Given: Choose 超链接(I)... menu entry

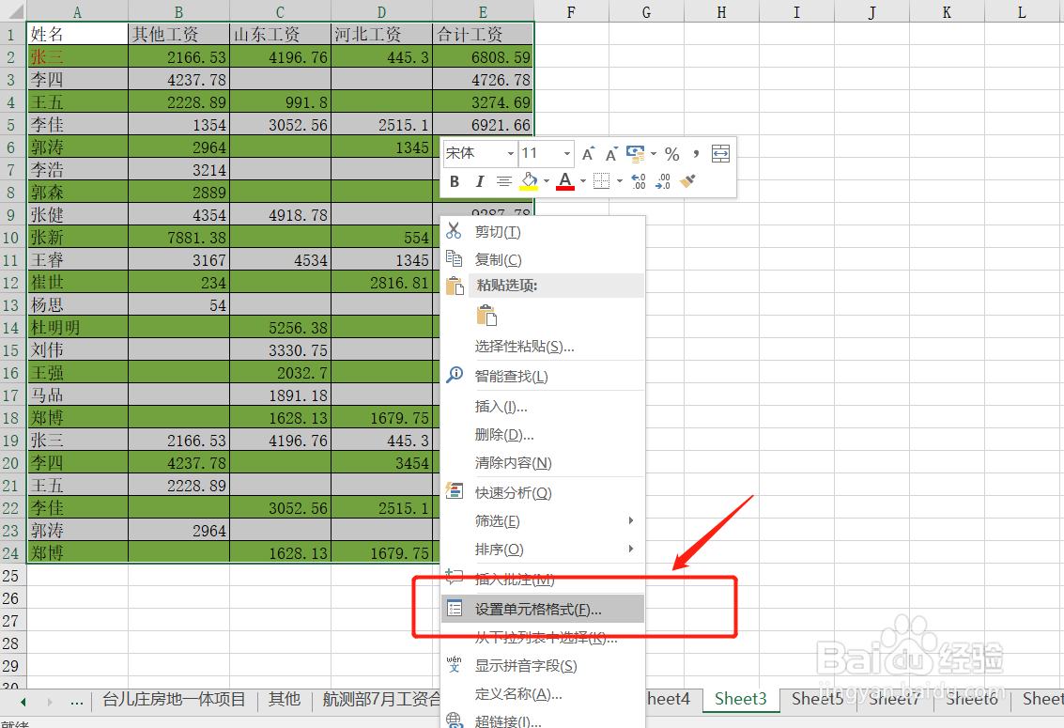Looking at the screenshot, I should 542,720.
